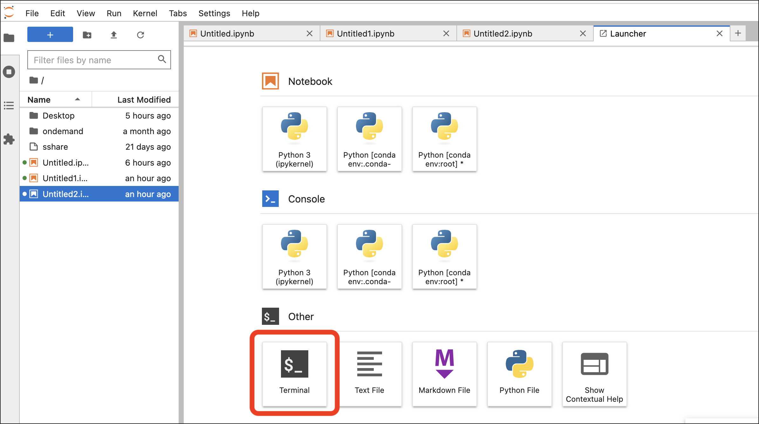
Task: Click the blue New Launcher button
Action: [x=50, y=35]
